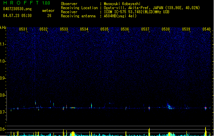Click the bright echo at 0537
This screenshot has height=136, width=214.
pyautogui.click(x=149, y=108)
